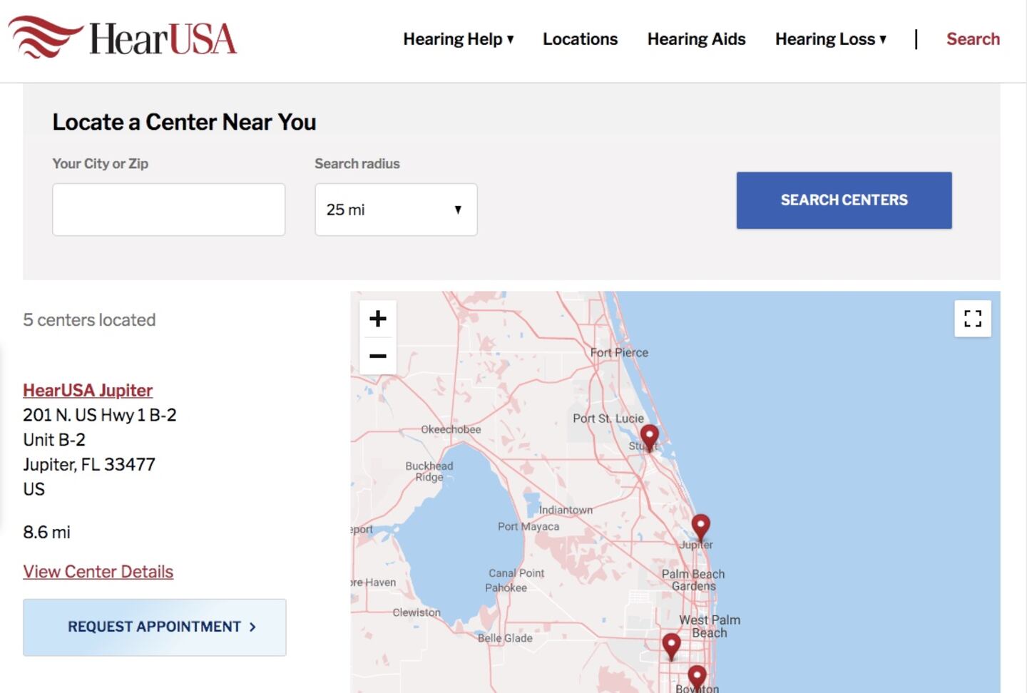Click the Fort Pierce label on the map

pos(619,352)
